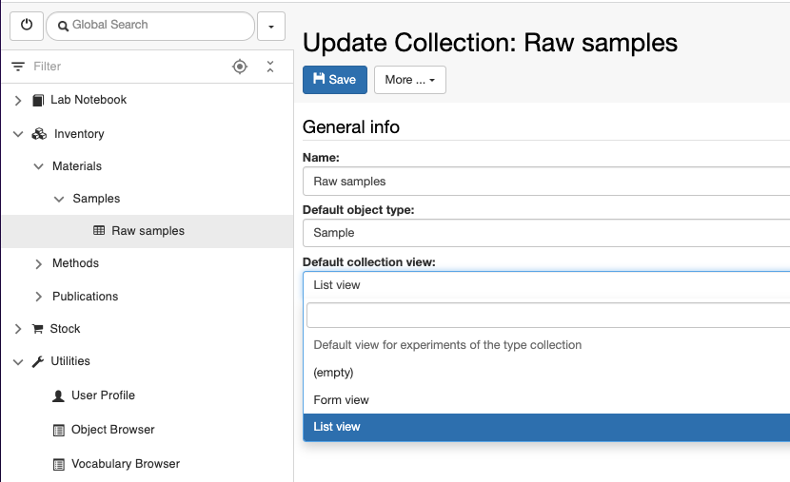Viewport: 790px width, 482px height.
Task: Click the Save button
Action: click(334, 80)
